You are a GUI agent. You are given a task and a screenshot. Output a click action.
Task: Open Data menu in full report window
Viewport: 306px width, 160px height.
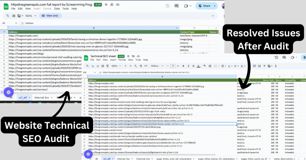(x=57, y=9)
